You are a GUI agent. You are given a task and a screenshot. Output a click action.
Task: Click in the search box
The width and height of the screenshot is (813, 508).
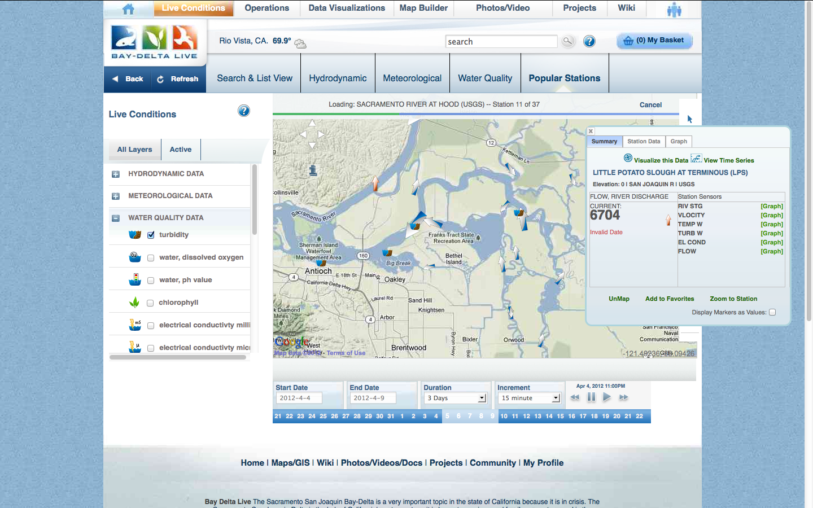(x=501, y=41)
